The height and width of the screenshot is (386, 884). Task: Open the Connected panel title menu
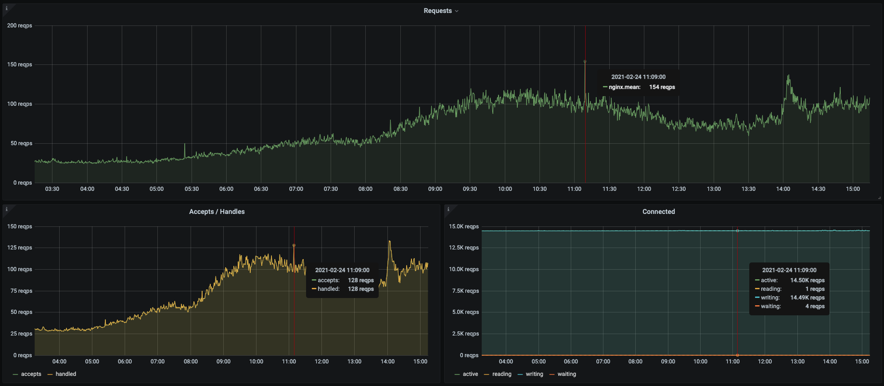[x=658, y=212]
